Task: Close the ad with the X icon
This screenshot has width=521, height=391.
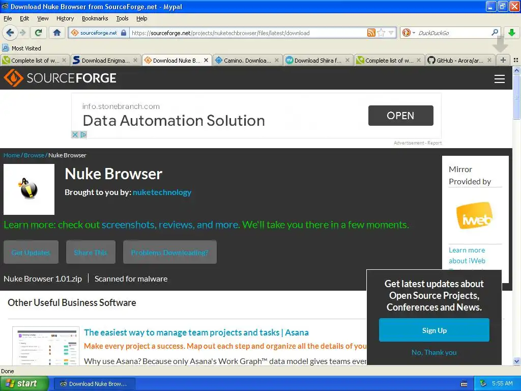Action: (75, 134)
